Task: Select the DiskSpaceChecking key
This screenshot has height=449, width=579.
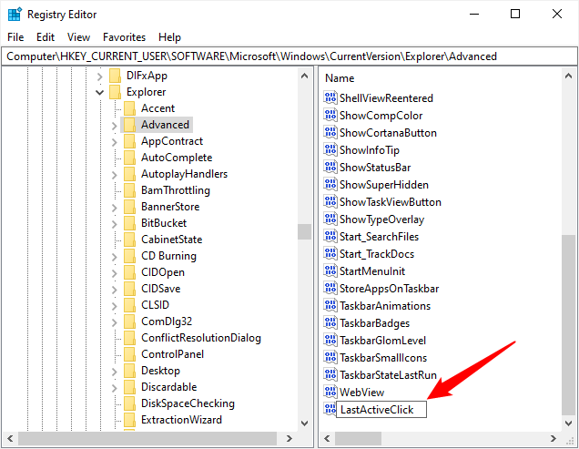Action: pos(188,403)
